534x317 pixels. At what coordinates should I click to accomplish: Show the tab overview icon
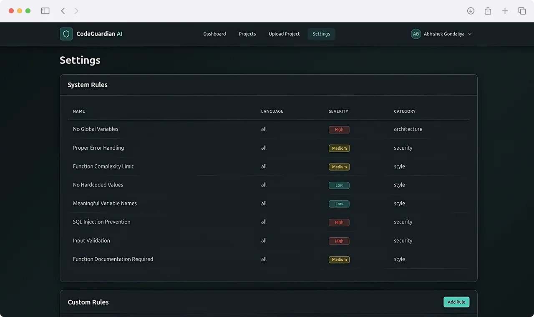click(522, 11)
